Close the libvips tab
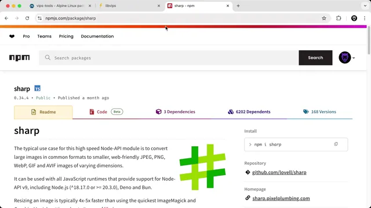Viewport: 371px width, 208px height. [x=159, y=6]
